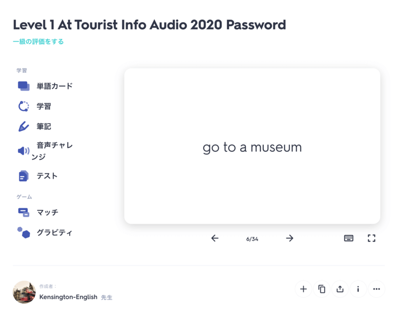Select テスト label in sidebar
This screenshot has height=316, width=399.
click(x=47, y=176)
